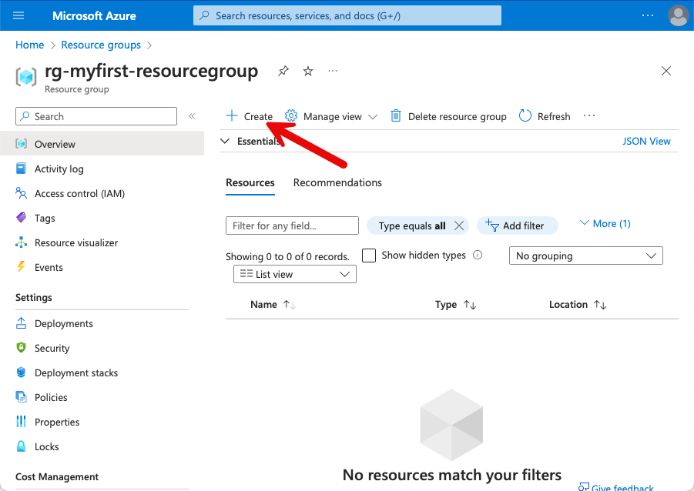Collapse the left sidebar menu
Screen dimensions: 694x491
[192, 116]
